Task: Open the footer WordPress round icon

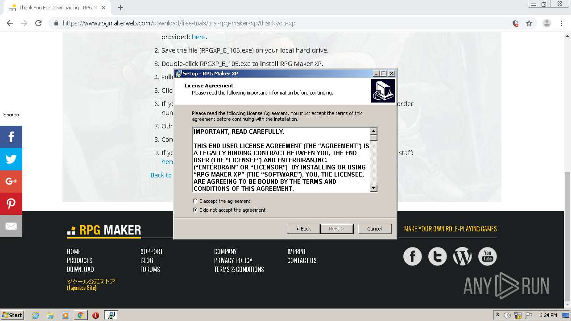Action: coord(462,256)
